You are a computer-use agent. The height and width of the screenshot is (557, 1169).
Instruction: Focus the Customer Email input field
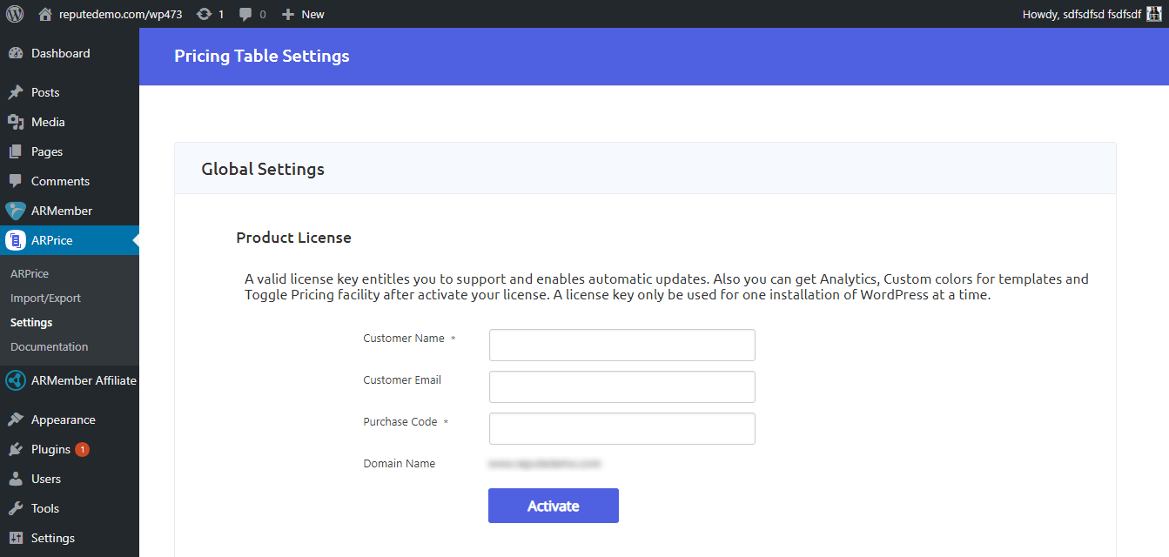pyautogui.click(x=622, y=386)
